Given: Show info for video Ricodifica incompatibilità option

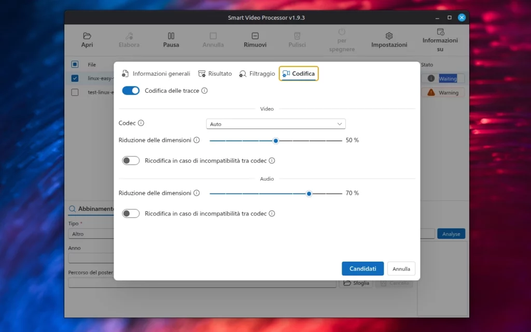Looking at the screenshot, I should coord(272,161).
